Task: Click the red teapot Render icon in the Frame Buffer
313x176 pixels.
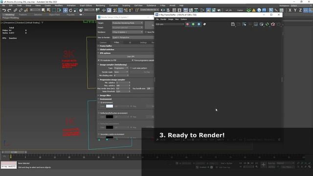Action: pos(273,24)
